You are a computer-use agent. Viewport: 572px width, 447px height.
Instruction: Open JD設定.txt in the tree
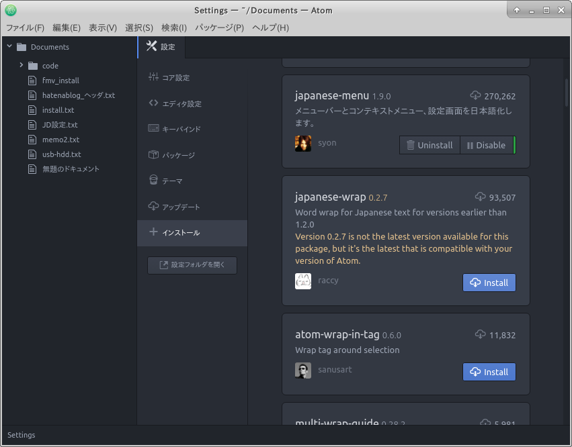60,125
